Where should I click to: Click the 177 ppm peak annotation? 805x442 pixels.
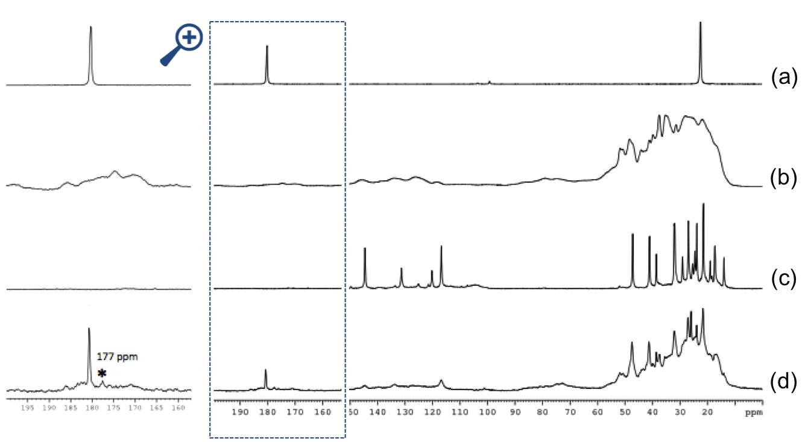coord(117,357)
